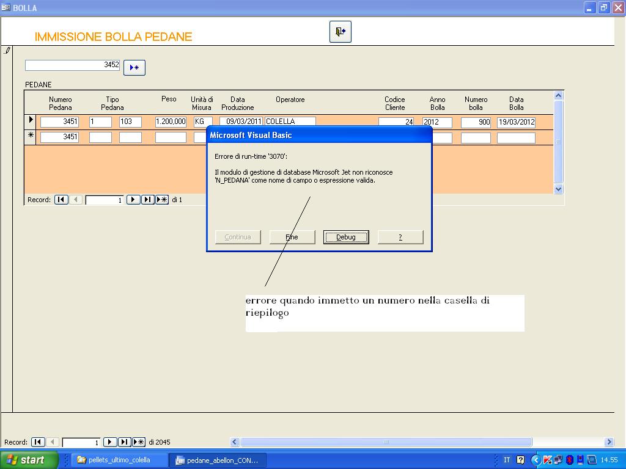Click empty Numero bolla field in new row
Screen dimensions: 626x469
[476, 138]
